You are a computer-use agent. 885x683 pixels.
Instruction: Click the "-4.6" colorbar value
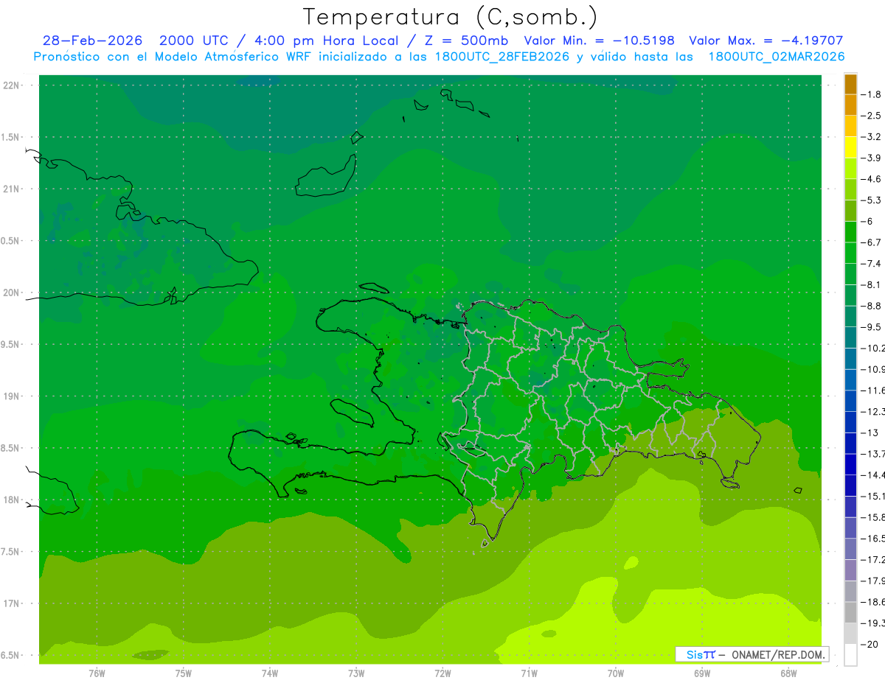click(x=872, y=179)
